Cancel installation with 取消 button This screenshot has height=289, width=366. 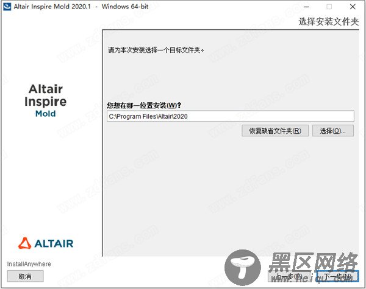pos(25,276)
